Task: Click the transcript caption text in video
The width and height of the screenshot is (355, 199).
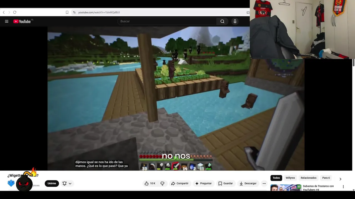Action: pyautogui.click(x=102, y=164)
